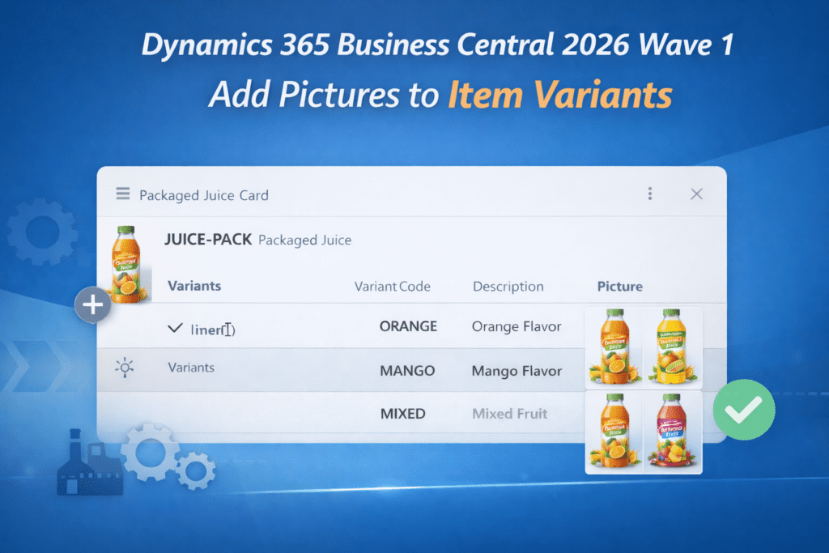Click the Description column header
The image size is (829, 553).
tap(508, 287)
